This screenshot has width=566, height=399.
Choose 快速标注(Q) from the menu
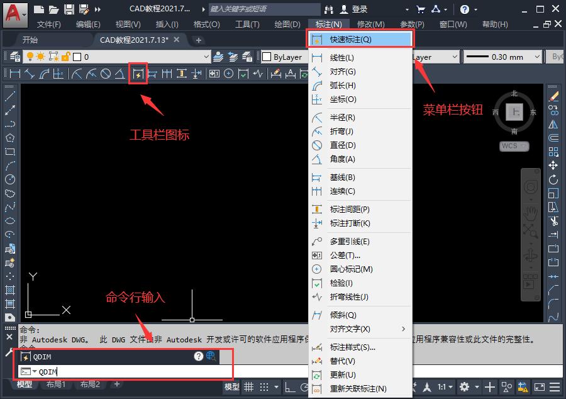360,38
